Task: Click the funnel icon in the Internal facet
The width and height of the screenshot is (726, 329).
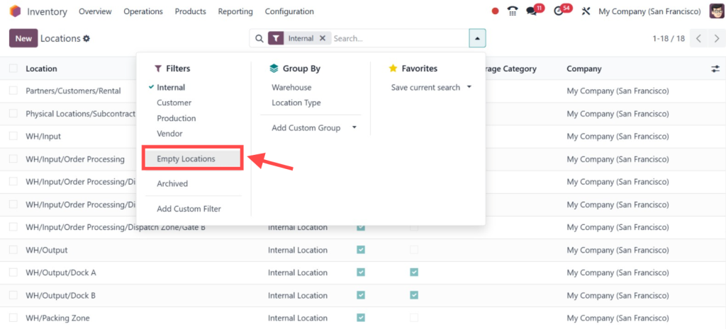Action: pos(276,38)
